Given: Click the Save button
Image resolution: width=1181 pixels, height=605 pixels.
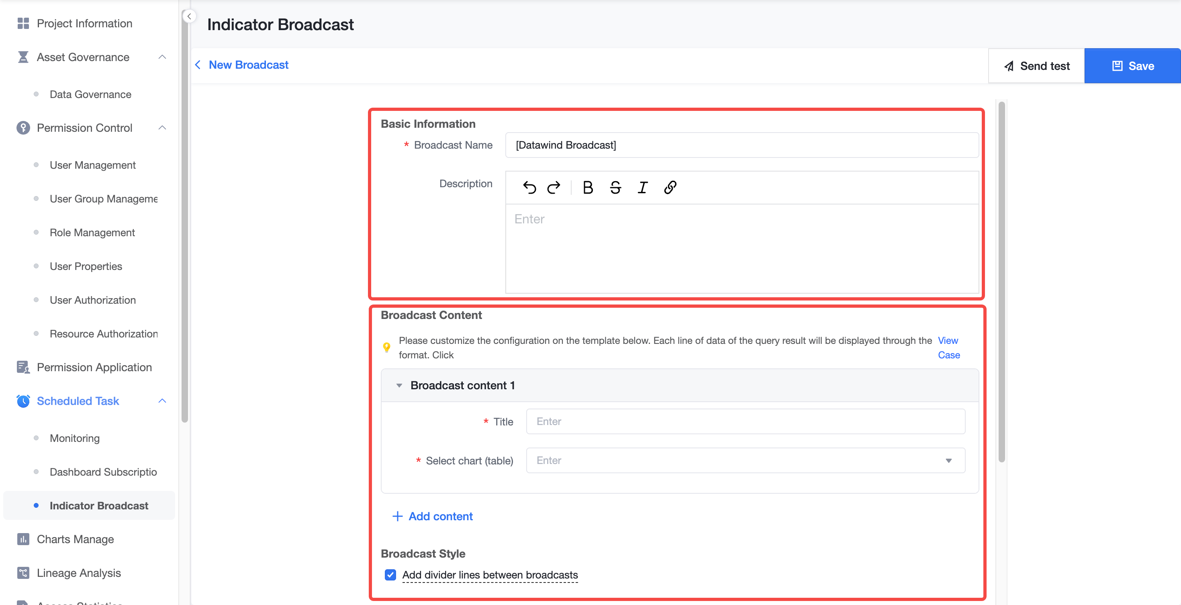Looking at the screenshot, I should point(1132,66).
